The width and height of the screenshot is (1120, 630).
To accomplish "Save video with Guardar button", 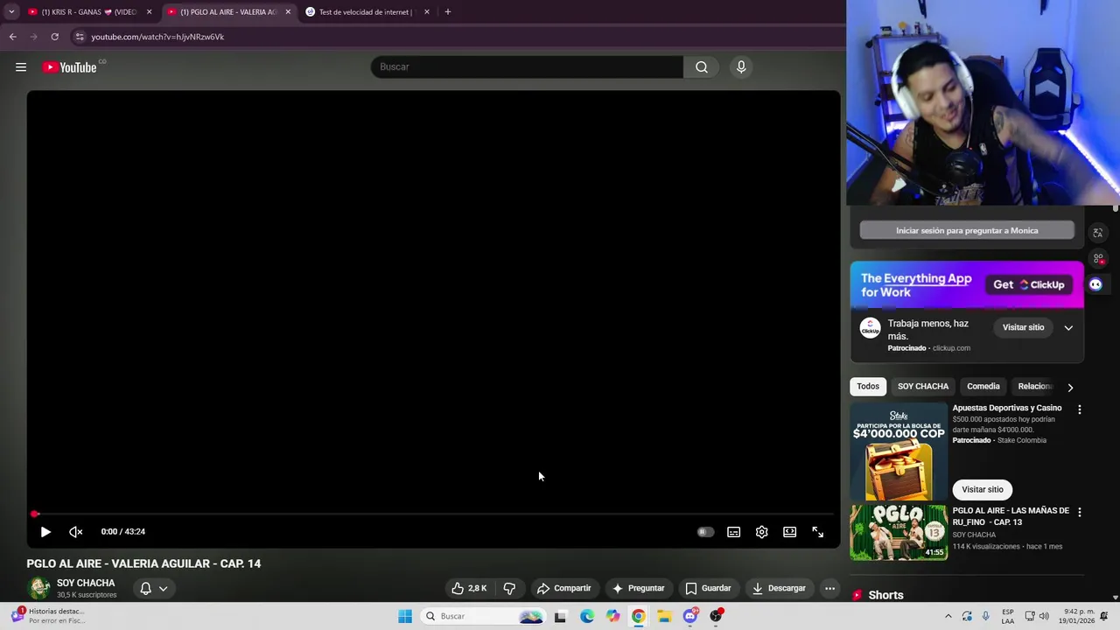I will [x=708, y=588].
